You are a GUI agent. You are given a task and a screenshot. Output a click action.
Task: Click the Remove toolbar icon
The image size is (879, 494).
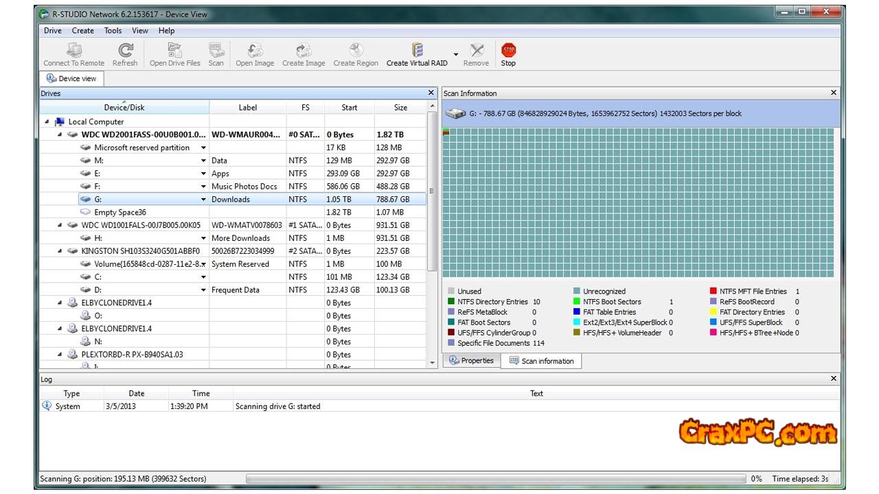coord(476,50)
